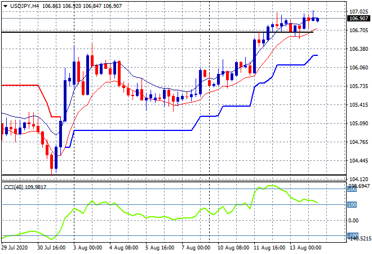Click the 13 Aug 00:00 time label
The image size is (372, 254).
305,248
